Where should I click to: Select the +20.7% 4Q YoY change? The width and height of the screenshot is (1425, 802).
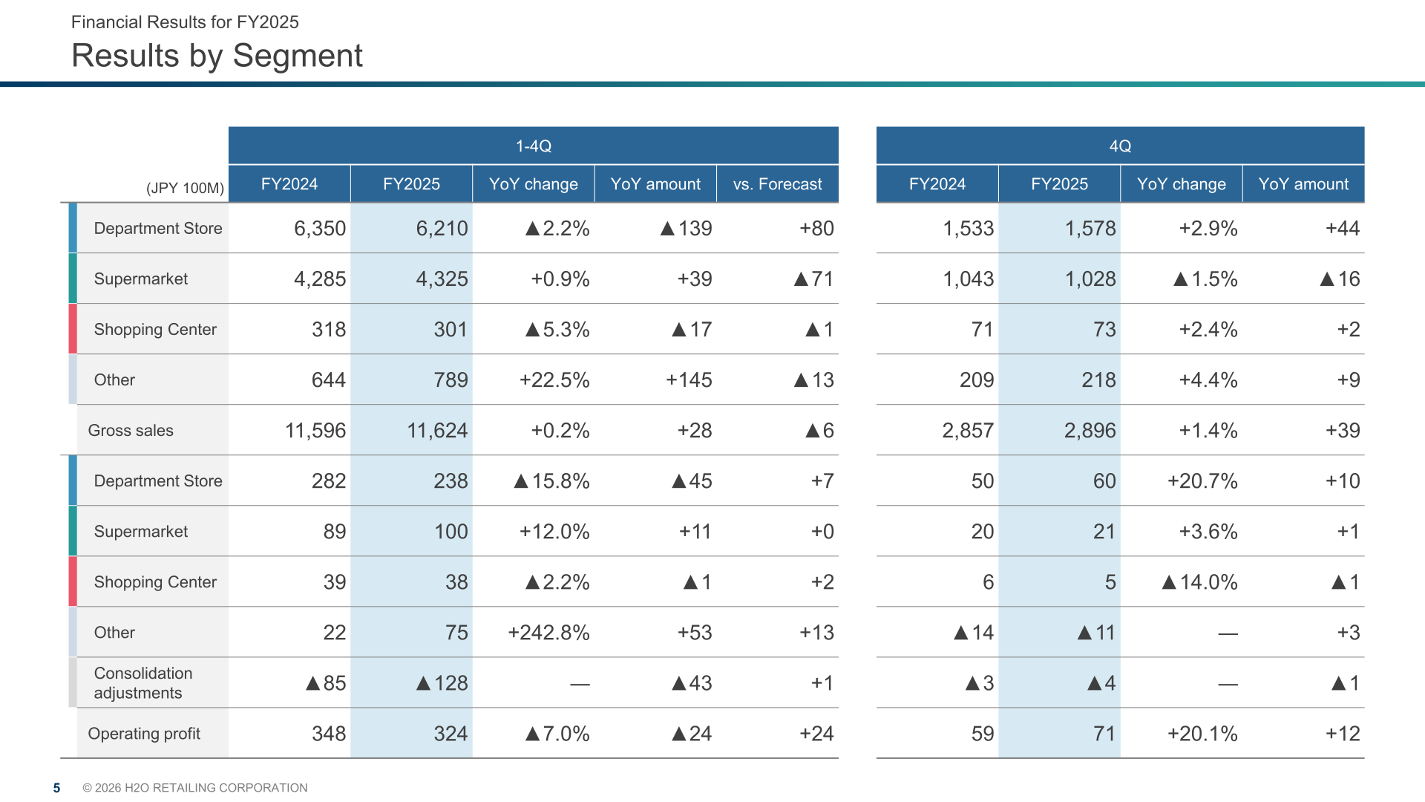pos(1202,481)
